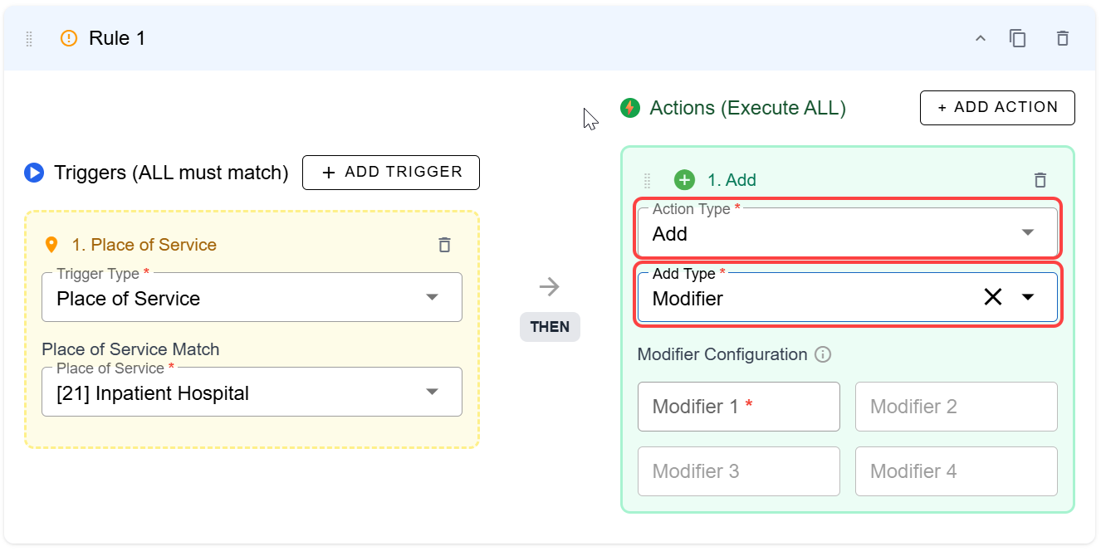Image resolution: width=1101 pixels, height=551 pixels.
Task: Click the Rule 1 warning icon
Action: [x=69, y=38]
